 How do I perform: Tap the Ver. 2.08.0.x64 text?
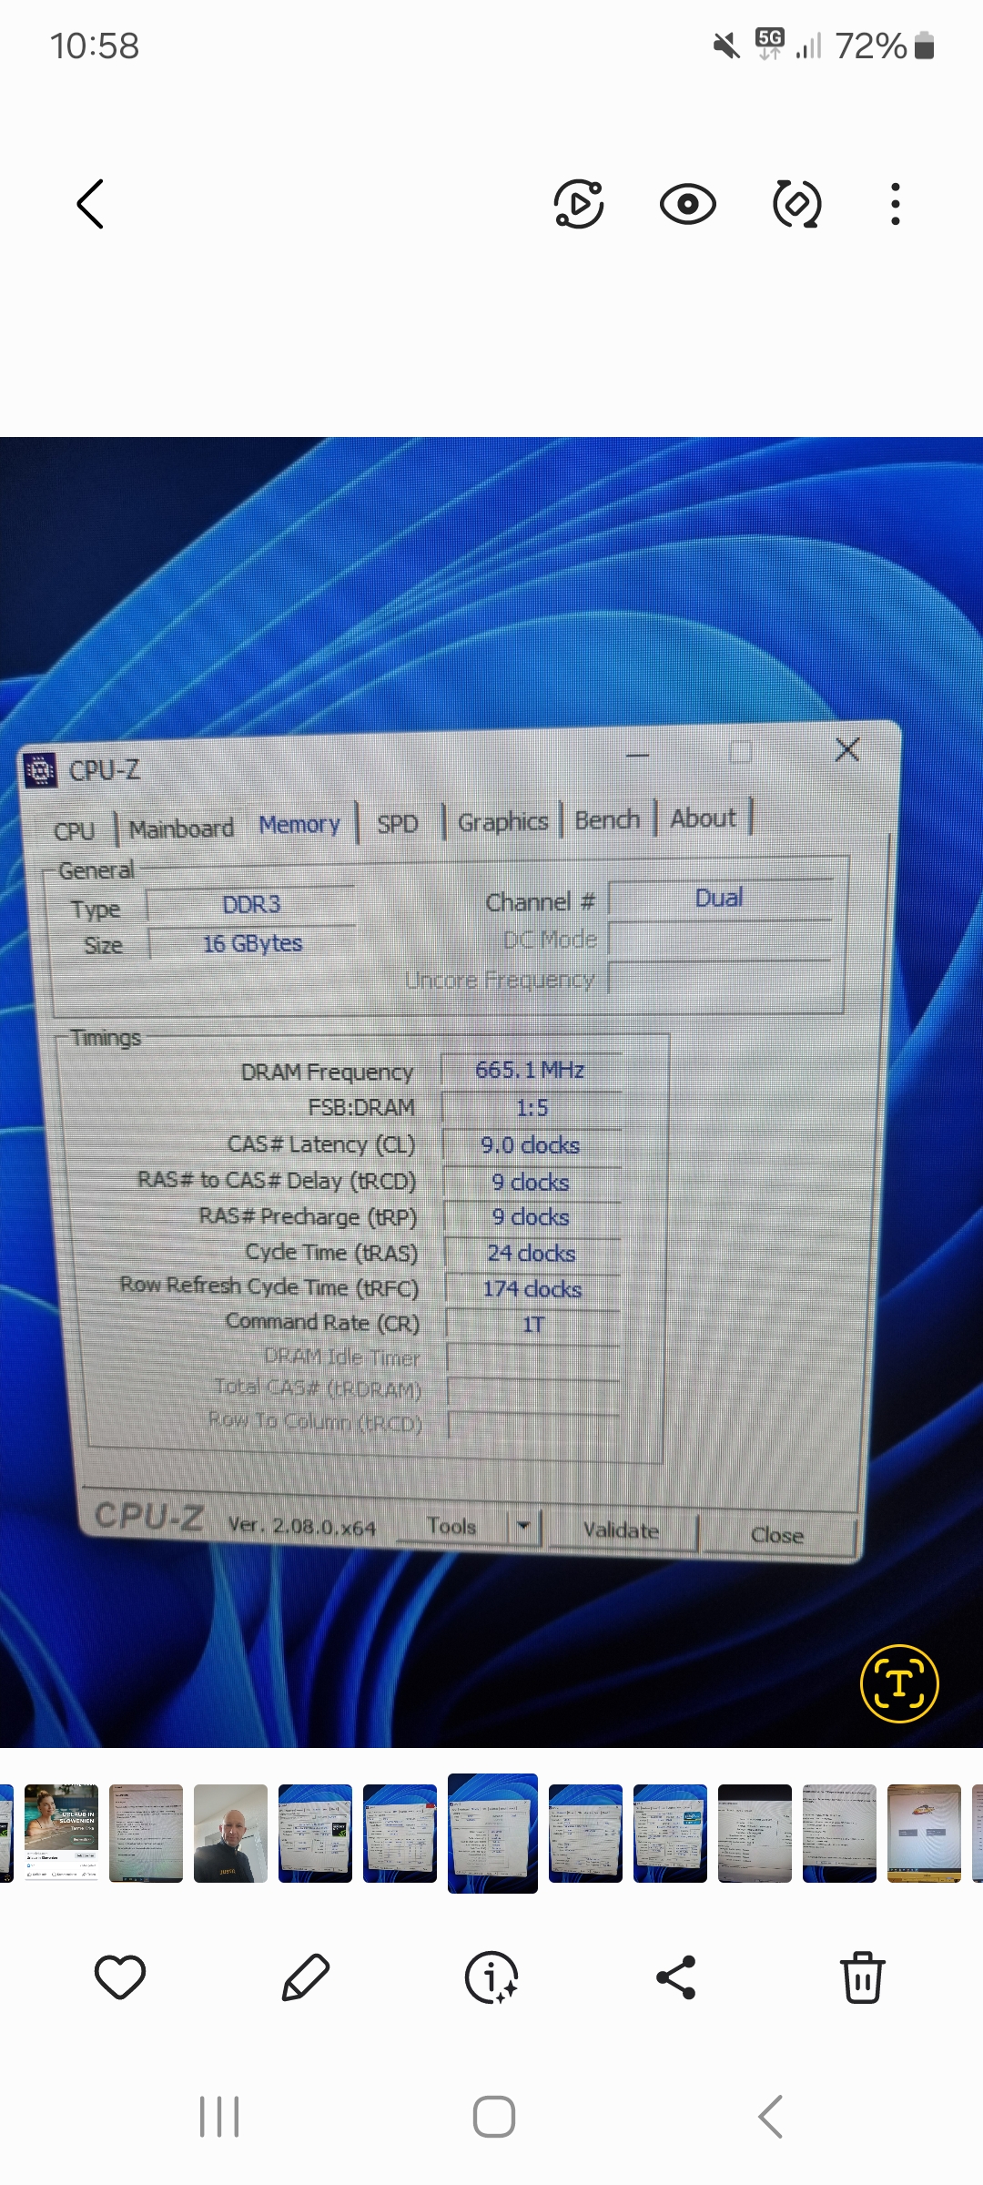[301, 1526]
